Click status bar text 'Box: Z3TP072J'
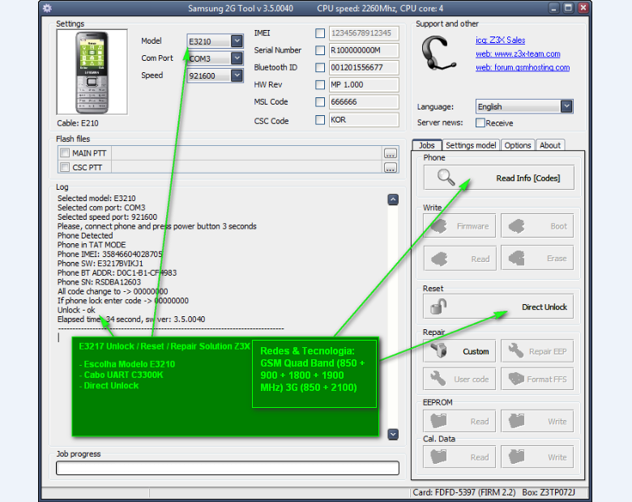 pyautogui.click(x=549, y=492)
